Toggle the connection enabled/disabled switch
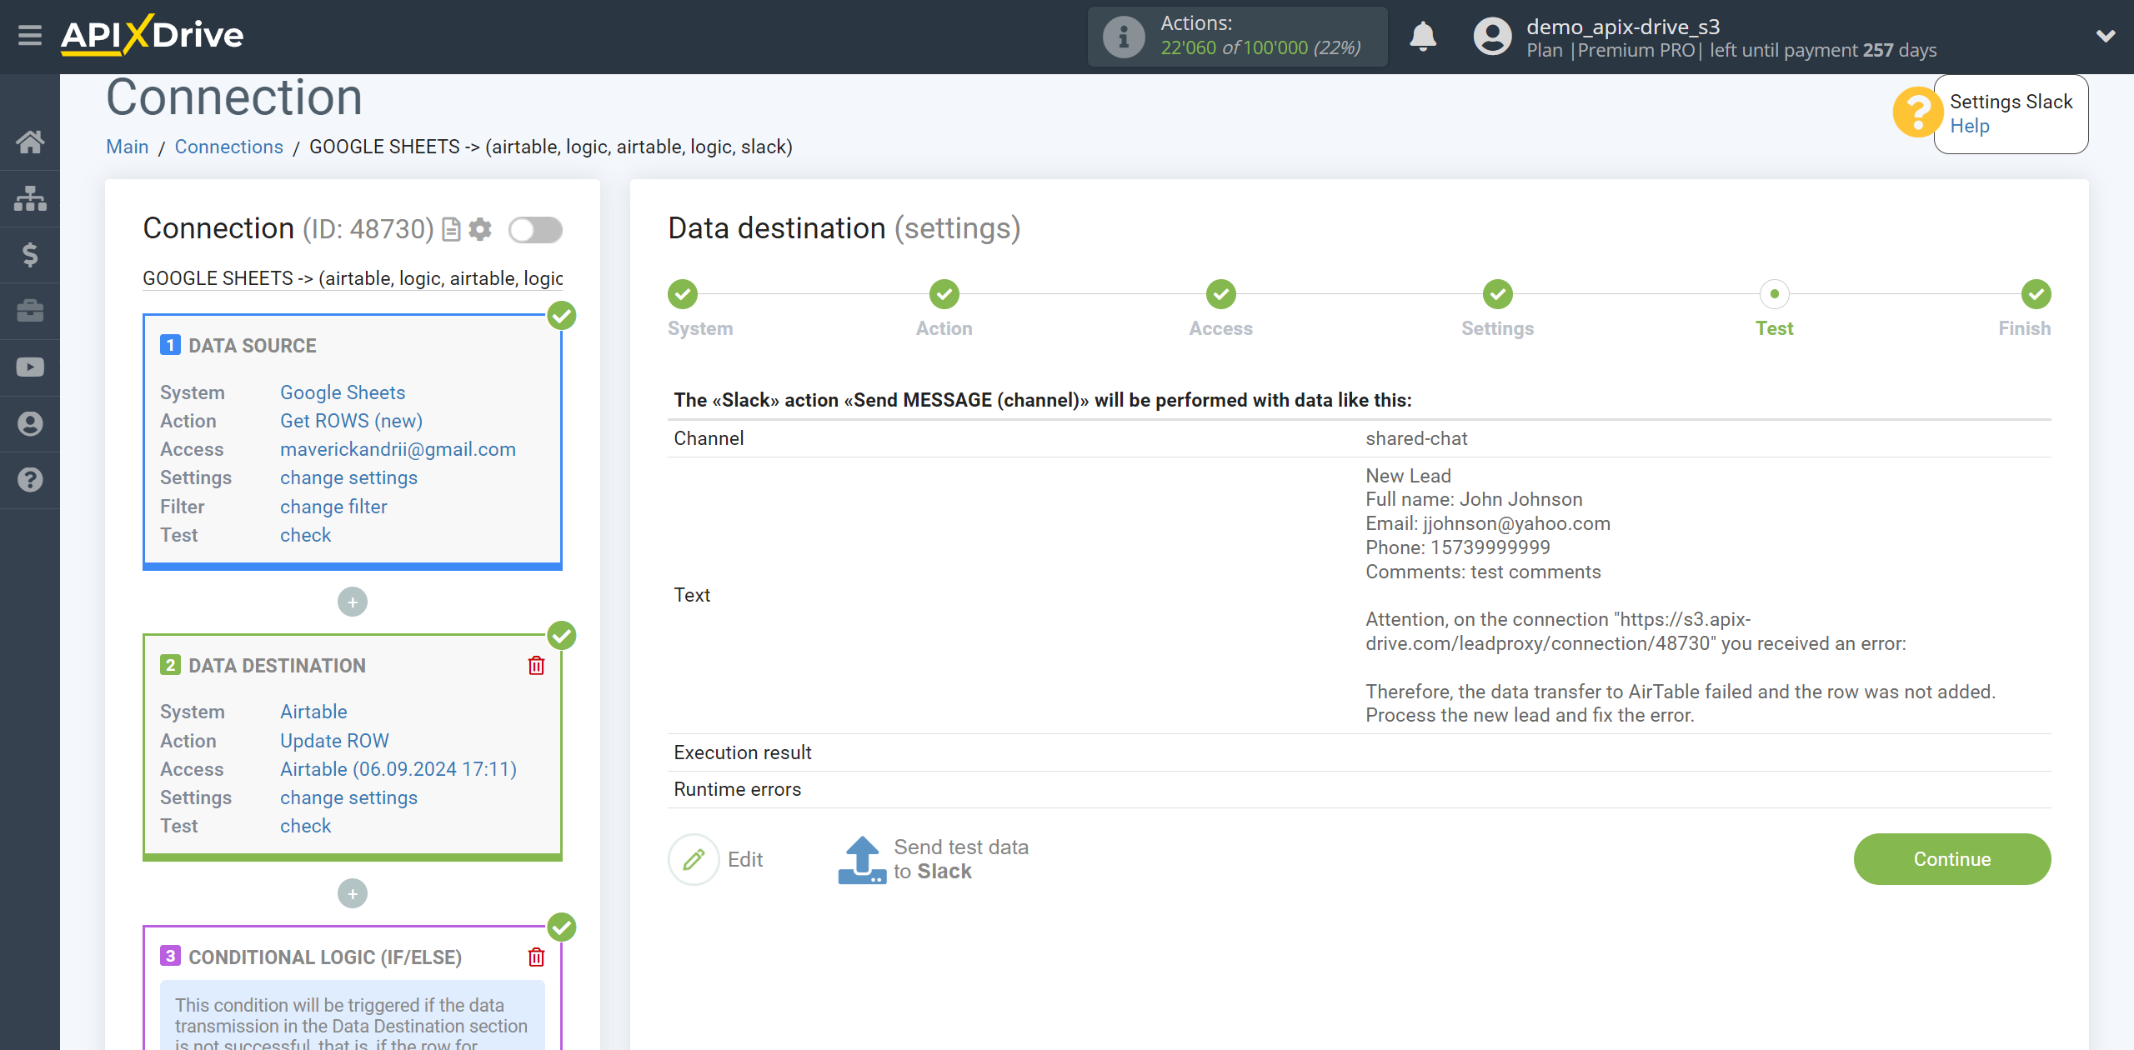This screenshot has width=2134, height=1050. click(x=535, y=230)
